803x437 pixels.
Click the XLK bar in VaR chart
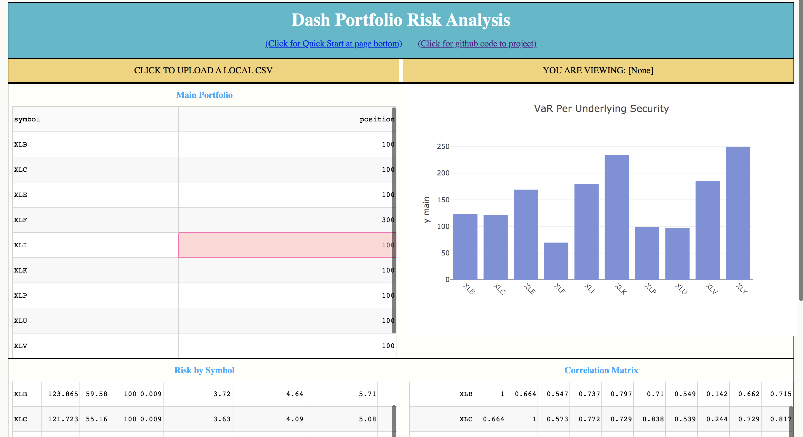617,217
